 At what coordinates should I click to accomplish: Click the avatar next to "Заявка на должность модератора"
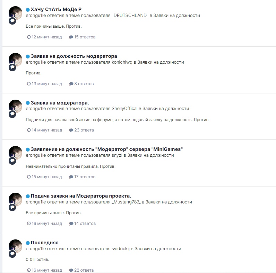16,60
